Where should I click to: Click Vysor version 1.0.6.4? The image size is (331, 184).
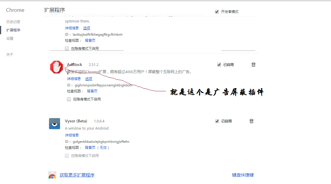99,121
